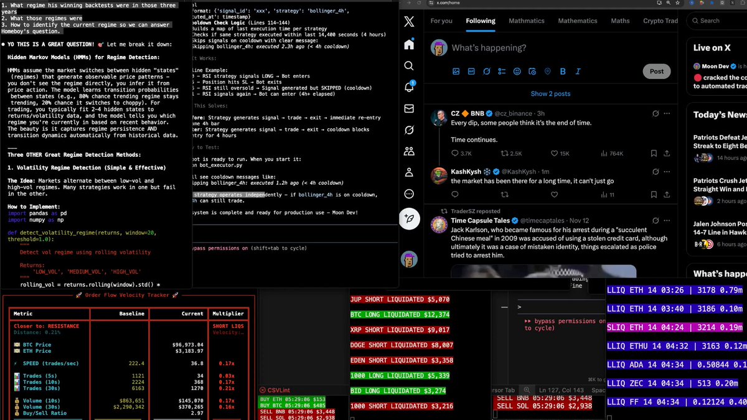
Task: Open more options on Time Capsule Tales post
Action: (667, 220)
